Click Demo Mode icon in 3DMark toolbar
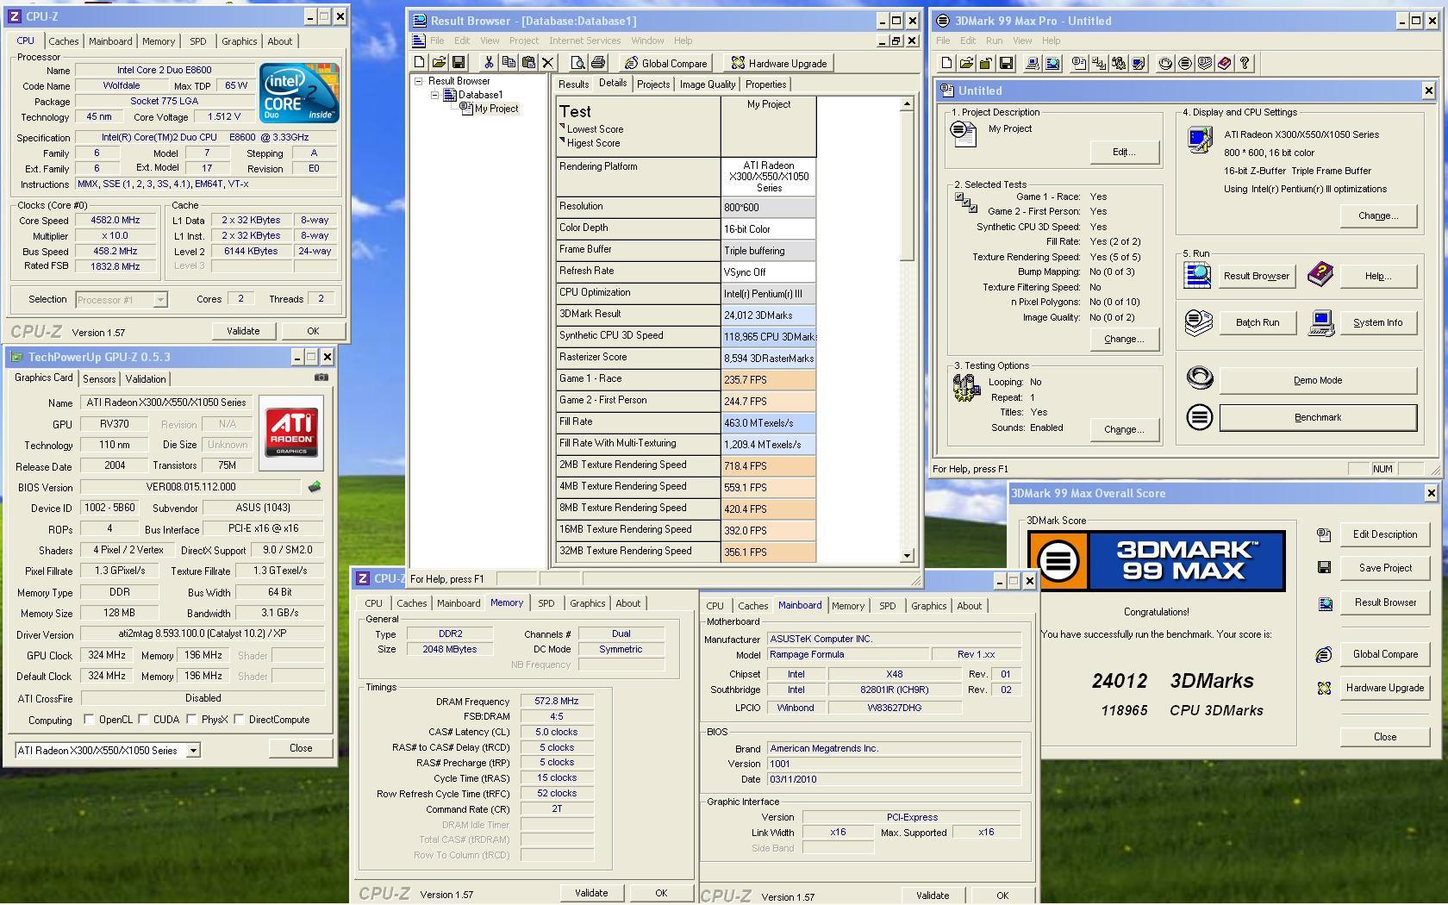This screenshot has height=905, width=1448. (1165, 63)
